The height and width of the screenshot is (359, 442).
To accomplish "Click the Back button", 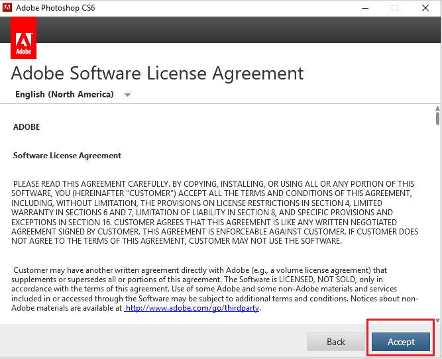I will (x=336, y=342).
